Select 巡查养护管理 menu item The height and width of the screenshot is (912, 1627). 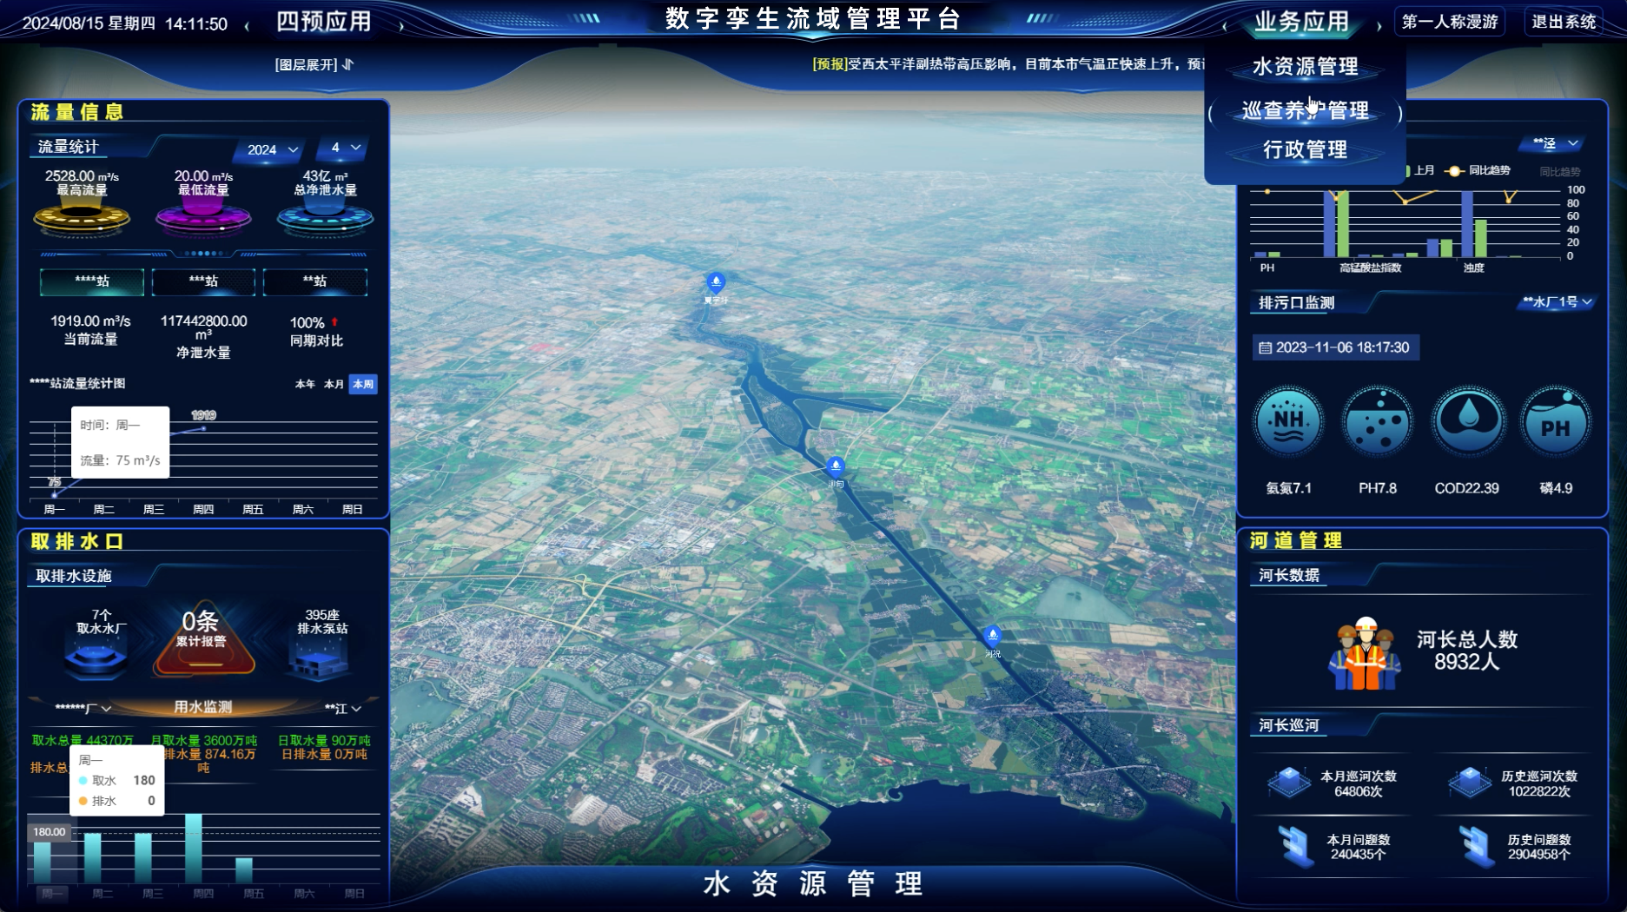[1305, 110]
